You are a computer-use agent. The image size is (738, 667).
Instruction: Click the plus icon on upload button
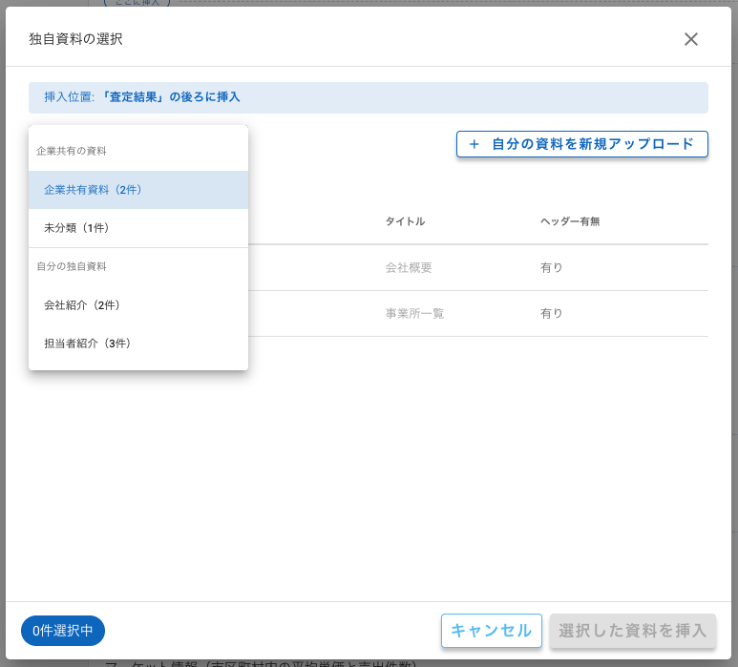(474, 144)
